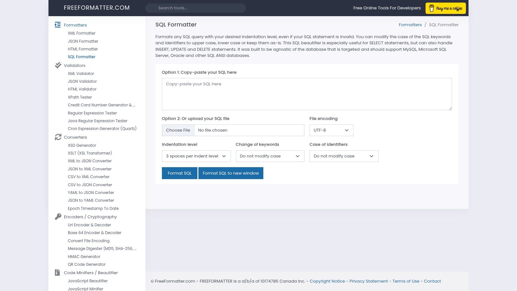The height and width of the screenshot is (291, 517).
Task: Open the Case of identifiers dropdown
Action: pos(343,156)
